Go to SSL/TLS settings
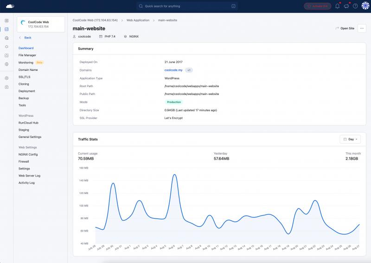The width and height of the screenshot is (371, 263). click(x=25, y=77)
